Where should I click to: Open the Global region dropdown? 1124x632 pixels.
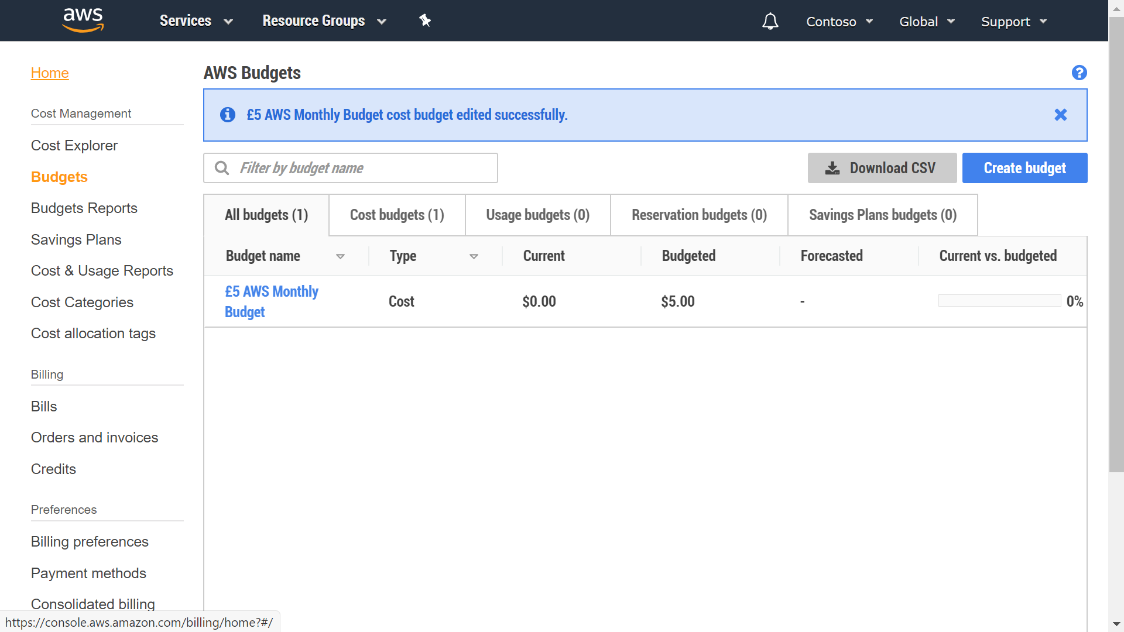click(927, 22)
